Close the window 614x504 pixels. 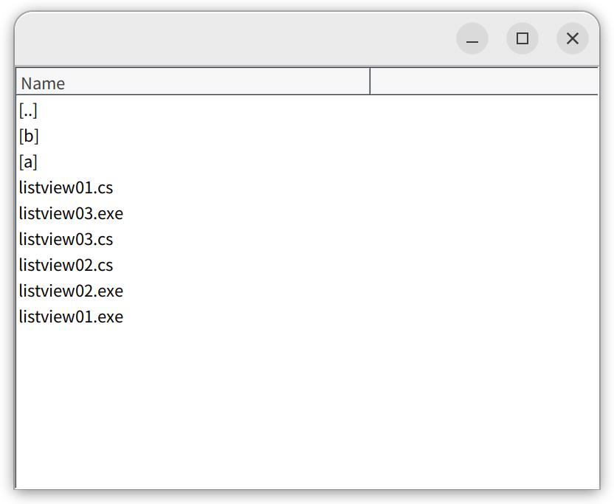point(573,38)
